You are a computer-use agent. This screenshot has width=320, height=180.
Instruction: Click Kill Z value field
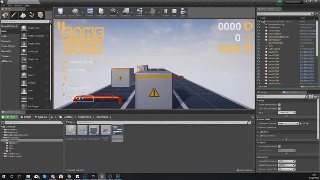coord(286,113)
